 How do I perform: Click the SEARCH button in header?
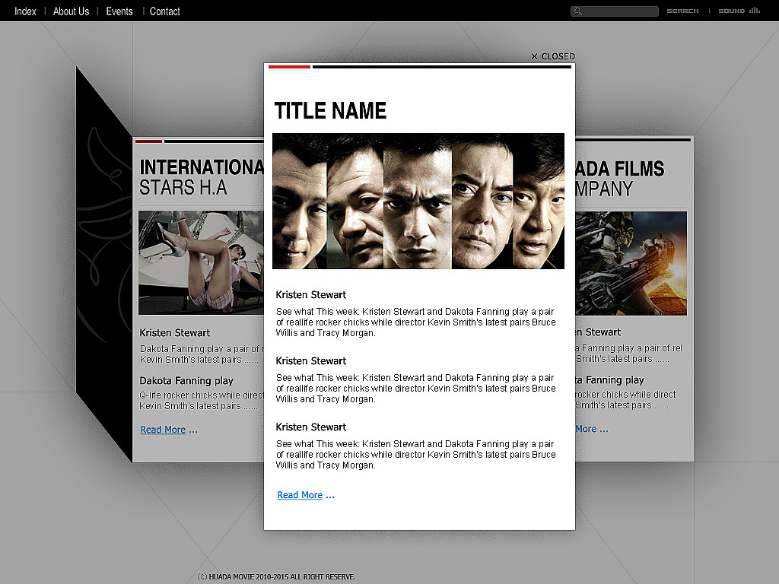682,11
